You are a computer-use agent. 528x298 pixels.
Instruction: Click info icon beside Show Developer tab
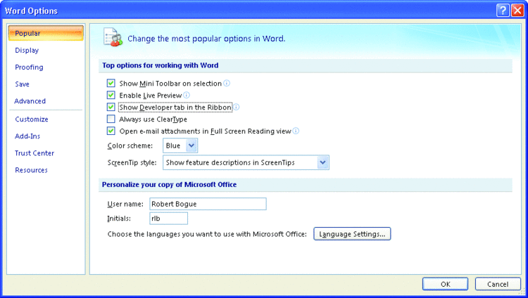click(237, 107)
